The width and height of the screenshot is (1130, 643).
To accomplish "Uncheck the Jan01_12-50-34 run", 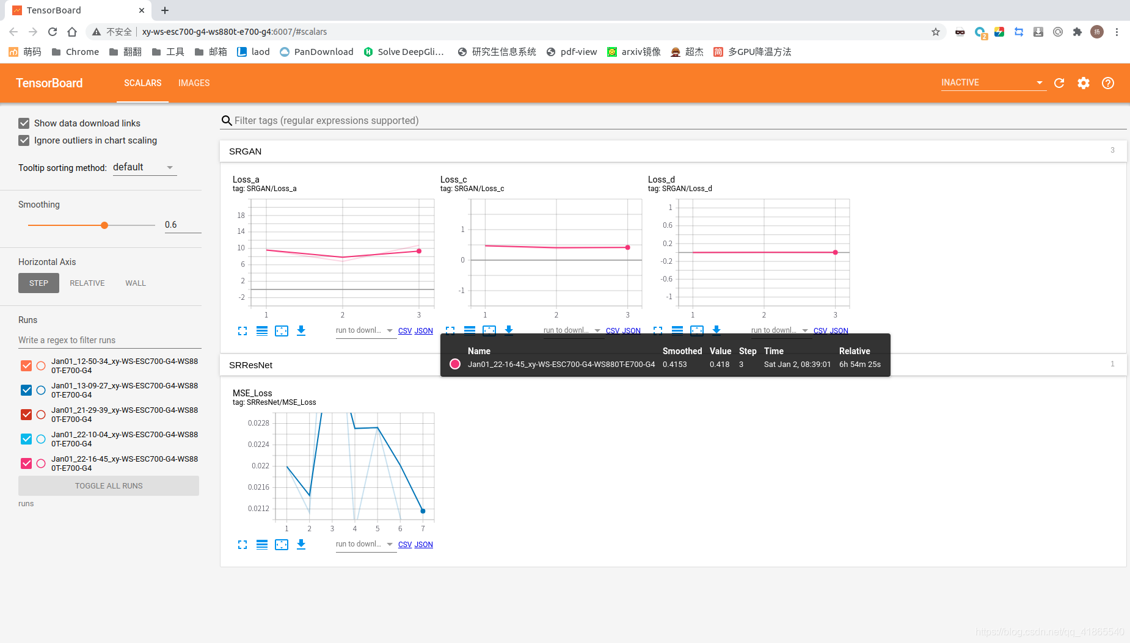I will 26,365.
